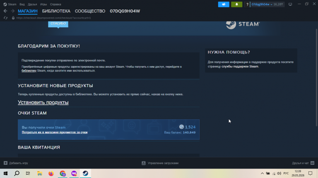Click the ВАША КВИТАНЦИЯ heading
Screen dimensions: 318x178
[x=39, y=147]
